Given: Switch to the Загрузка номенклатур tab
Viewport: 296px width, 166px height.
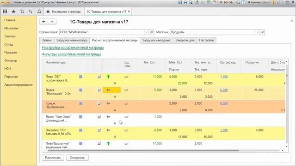Looking at the screenshot, I should (72, 40).
